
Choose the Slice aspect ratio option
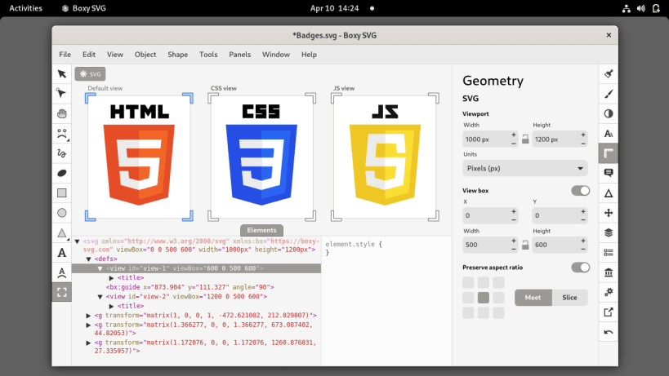[x=569, y=298]
